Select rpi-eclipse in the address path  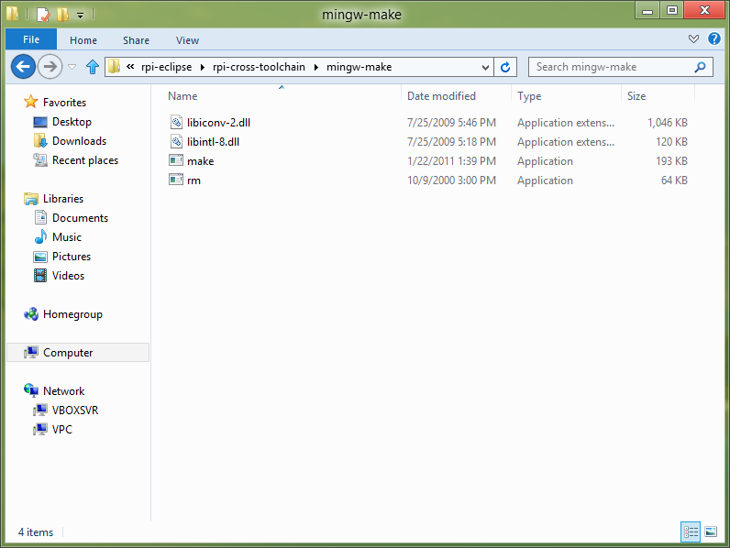[x=166, y=67]
